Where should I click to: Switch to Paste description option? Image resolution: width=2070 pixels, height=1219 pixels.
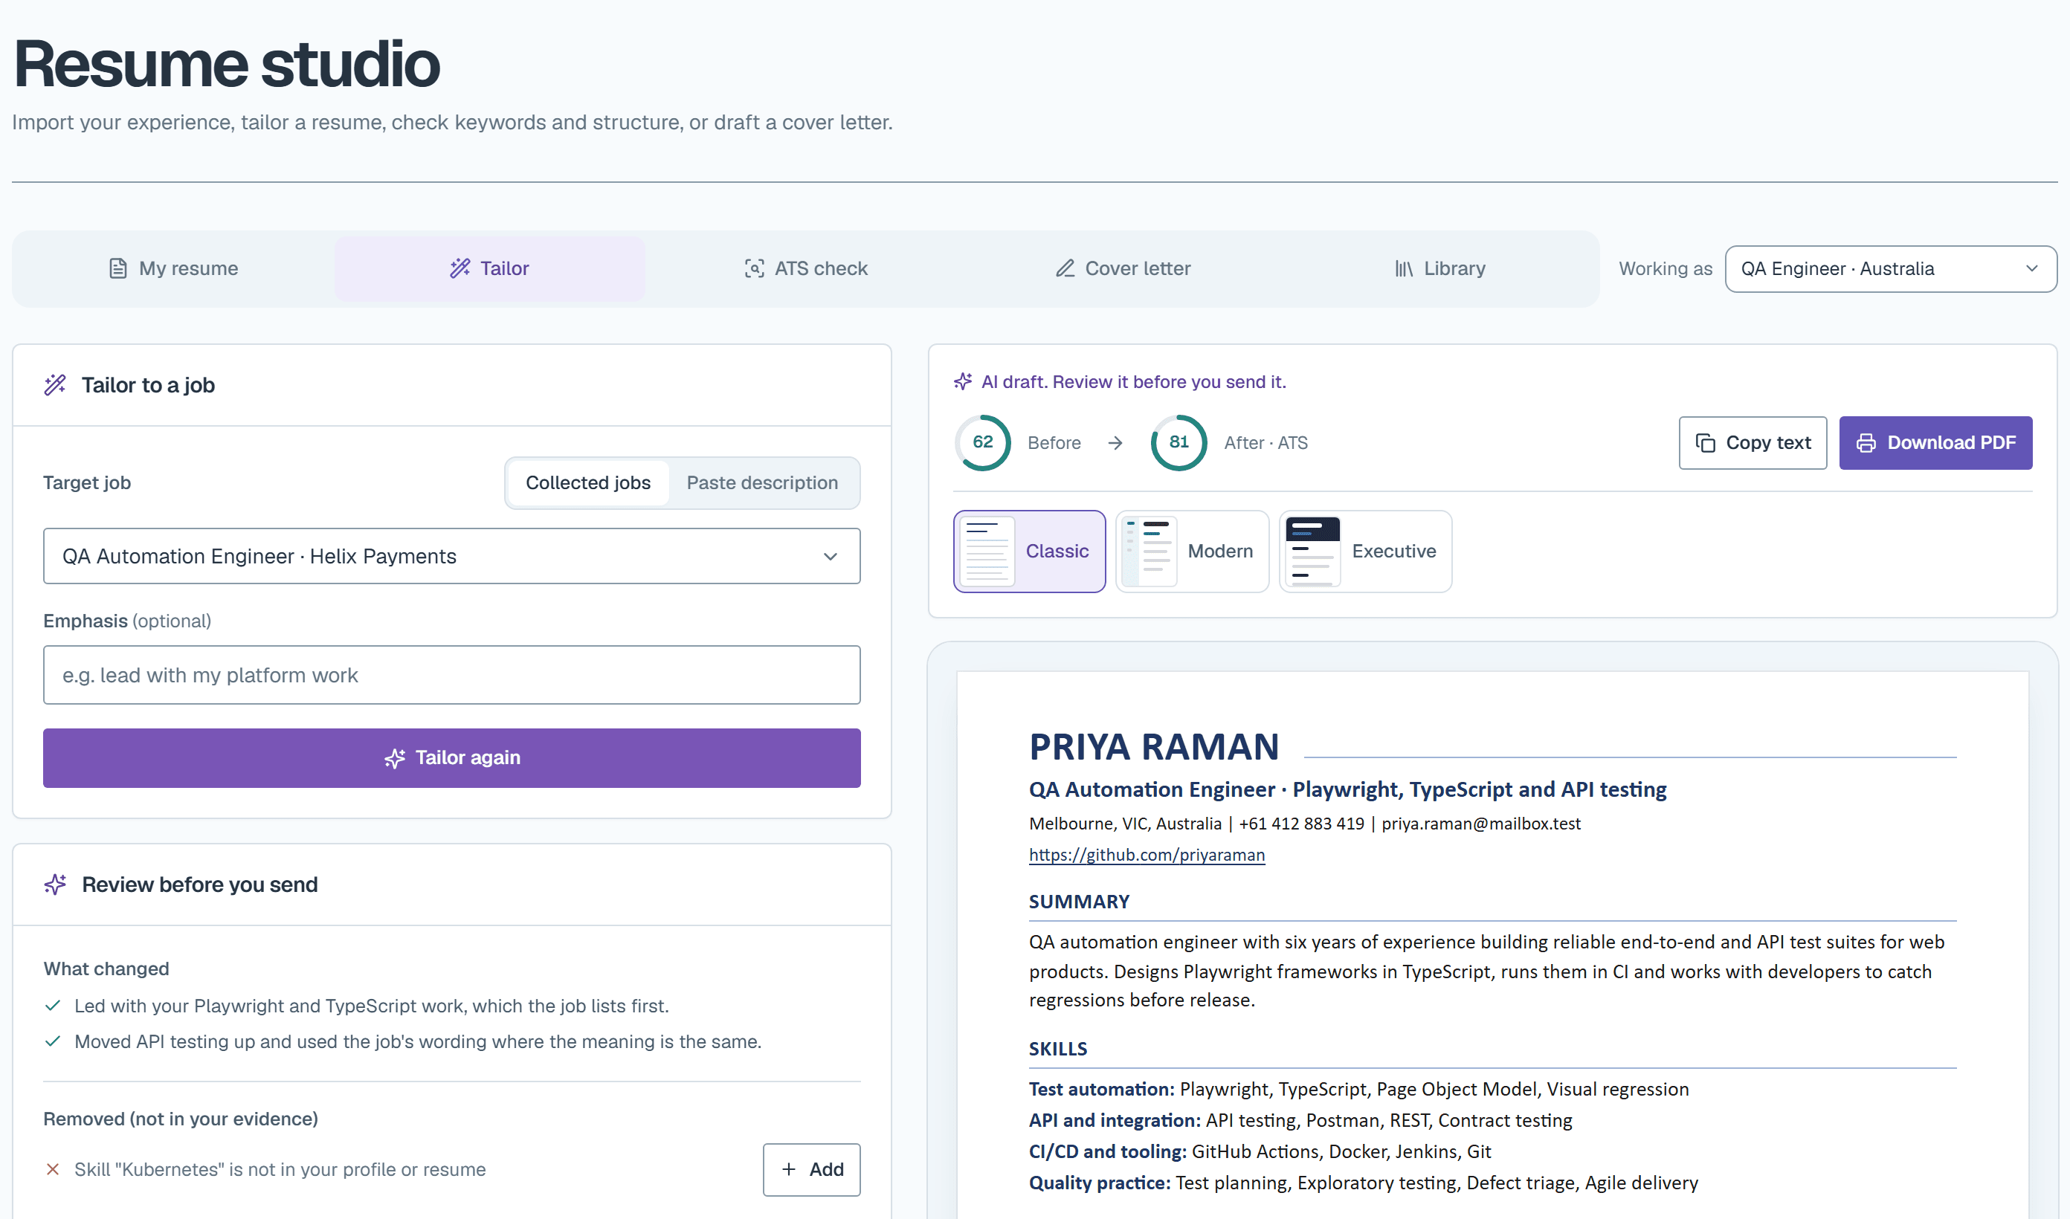(762, 483)
